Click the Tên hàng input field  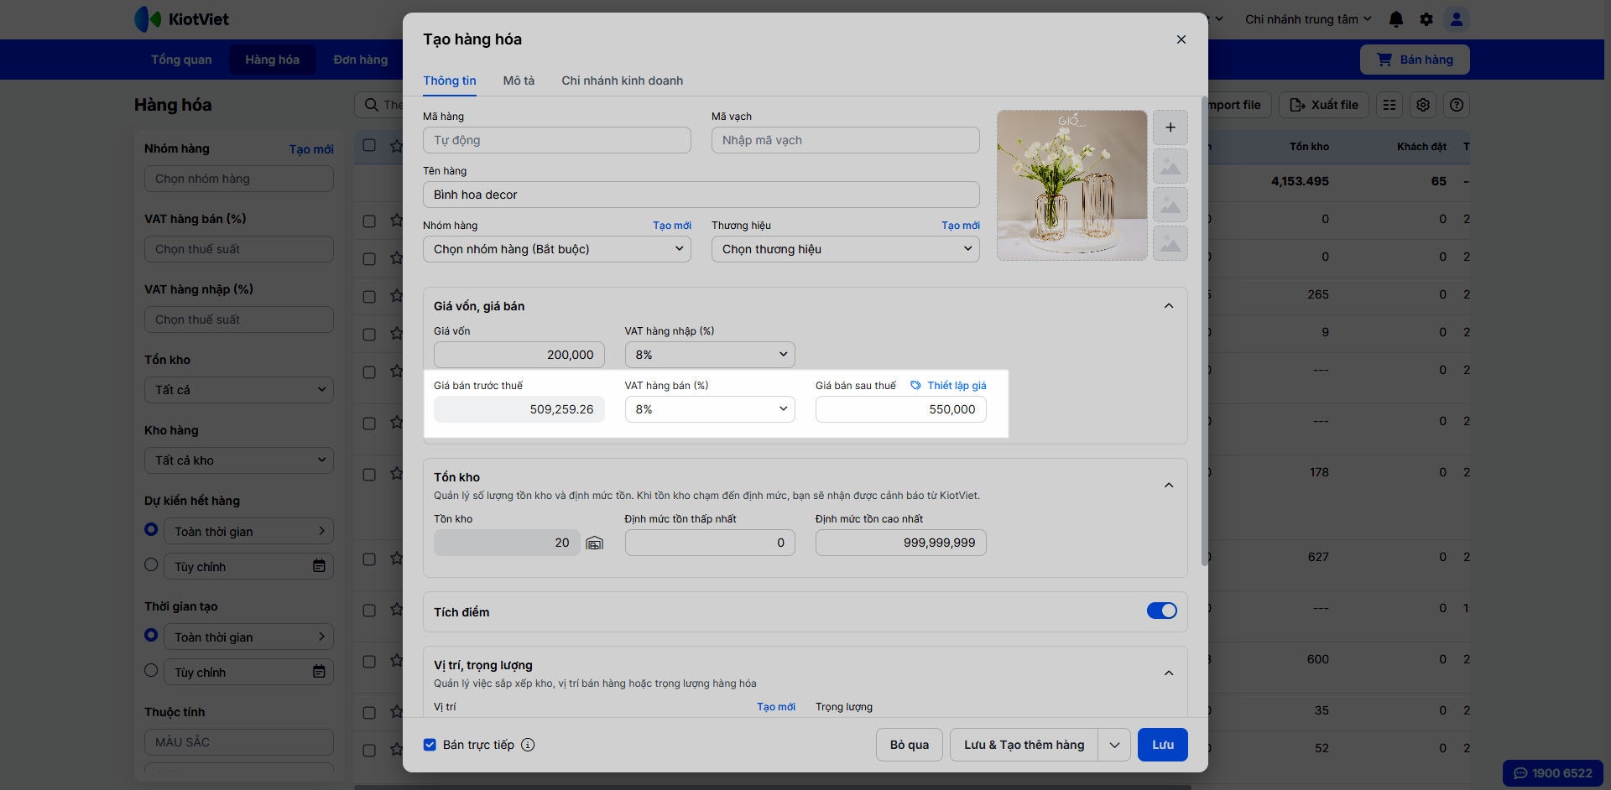click(x=701, y=195)
